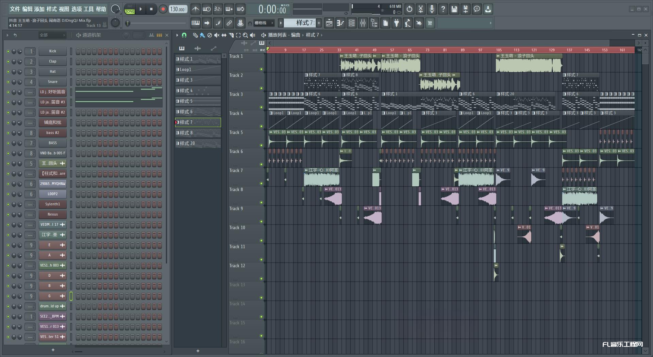Open the mixer window icon
The width and height of the screenshot is (653, 357).
pos(363,23)
